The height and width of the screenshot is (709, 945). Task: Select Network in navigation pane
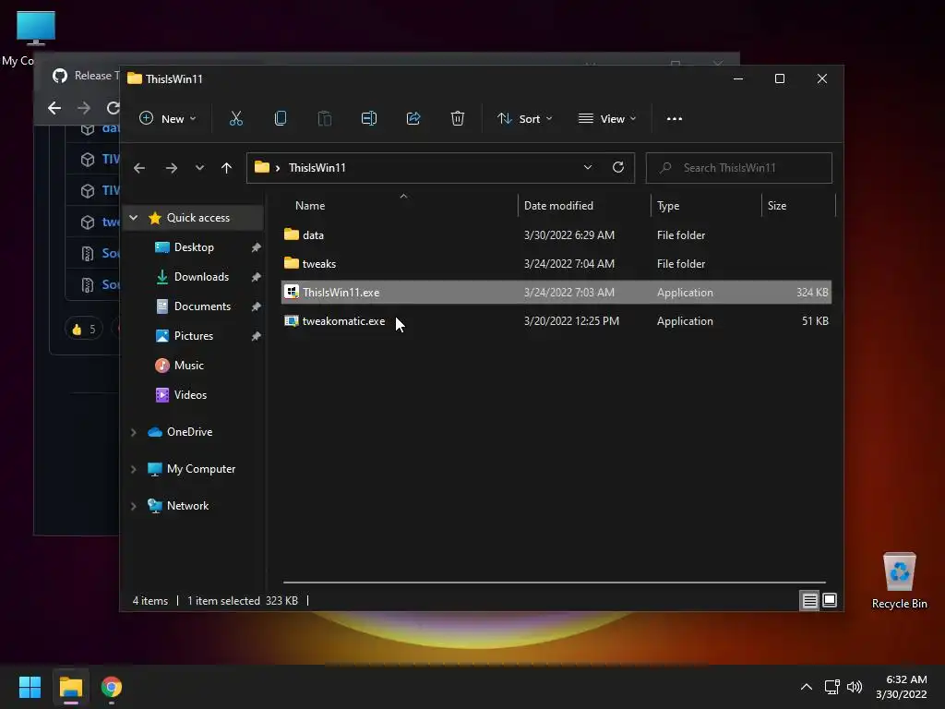click(x=187, y=507)
